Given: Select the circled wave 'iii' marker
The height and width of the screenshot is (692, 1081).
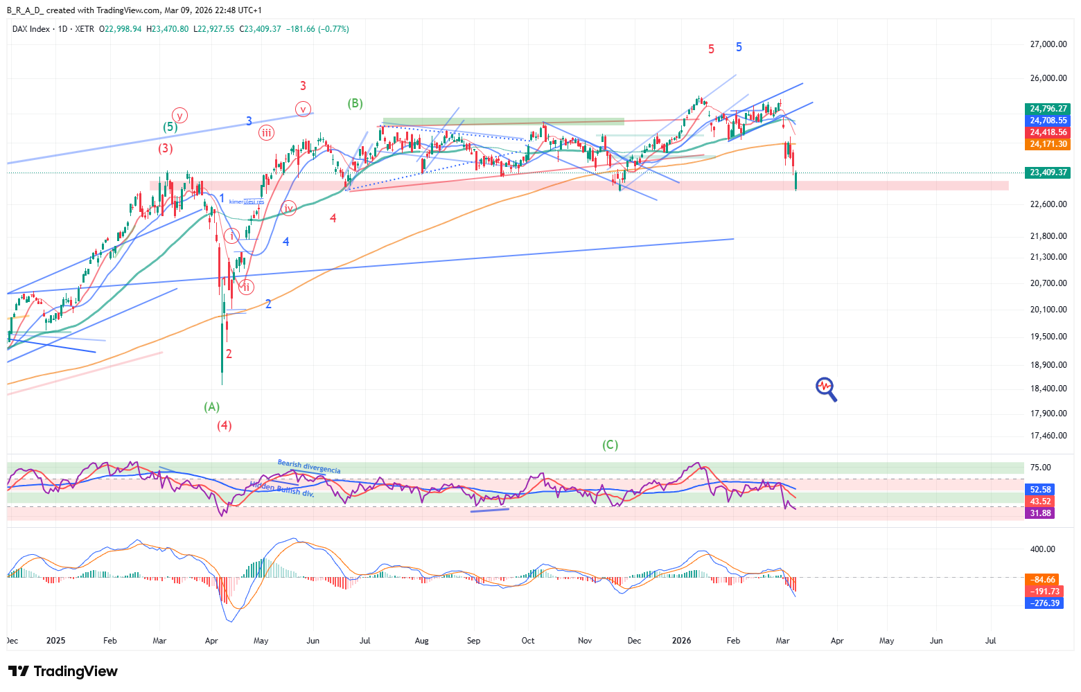Looking at the screenshot, I should (x=266, y=133).
